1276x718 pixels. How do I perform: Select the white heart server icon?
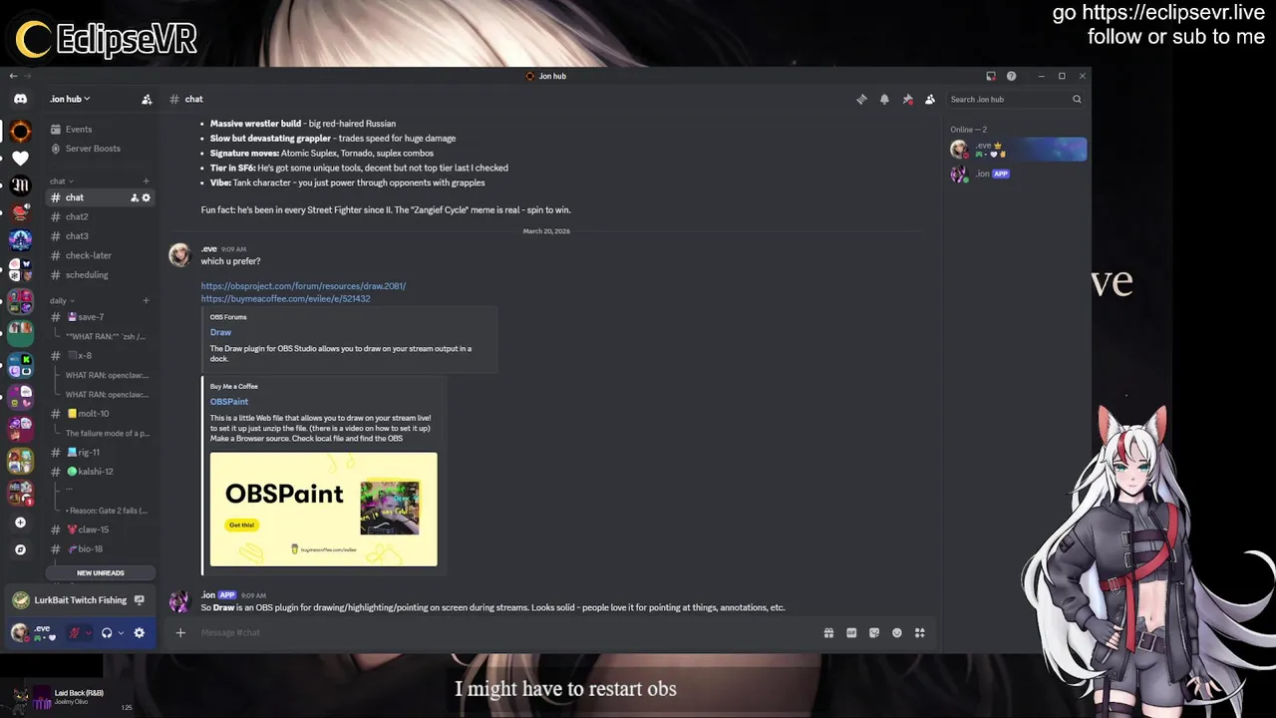[20, 158]
